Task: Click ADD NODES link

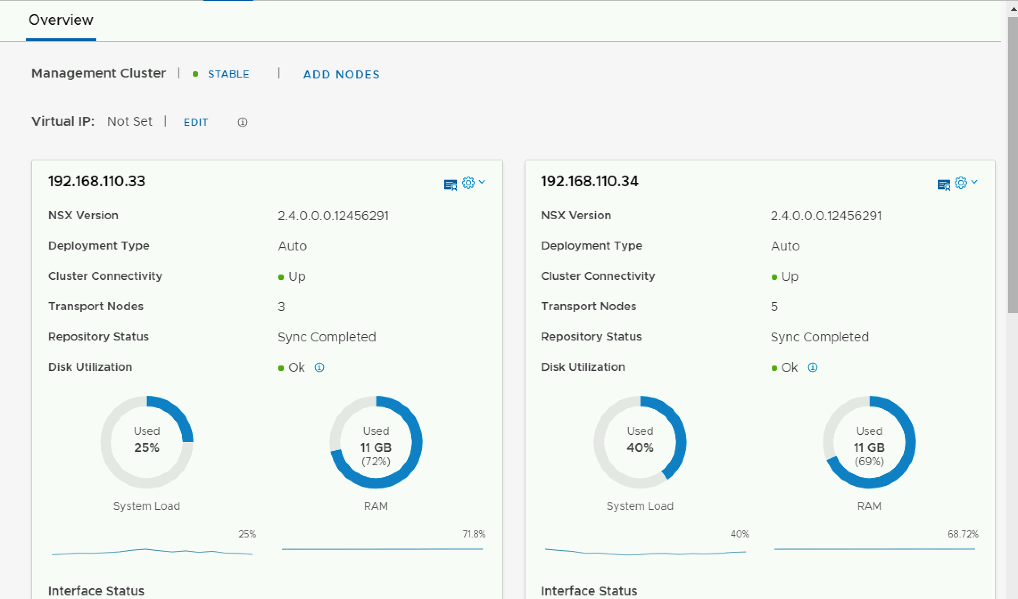Action: coord(341,74)
